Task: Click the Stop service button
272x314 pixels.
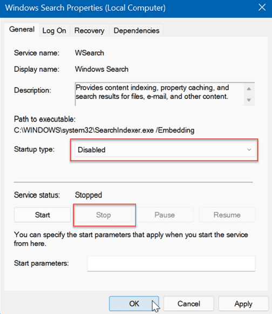Action: tap(104, 215)
